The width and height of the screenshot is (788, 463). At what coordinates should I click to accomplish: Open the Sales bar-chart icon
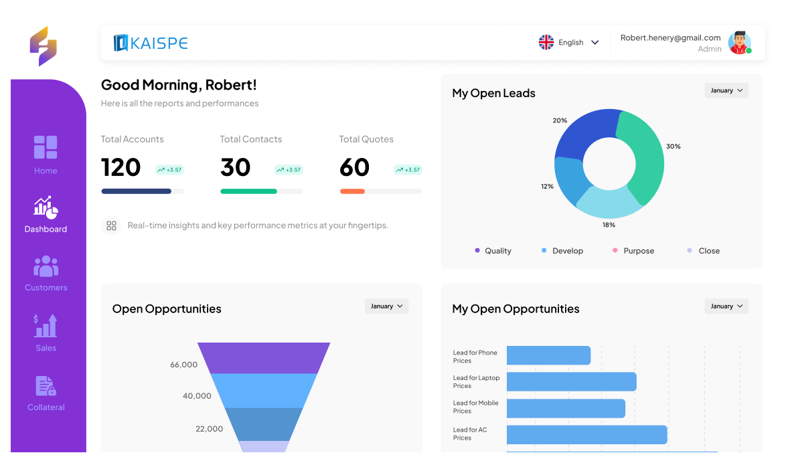click(46, 326)
